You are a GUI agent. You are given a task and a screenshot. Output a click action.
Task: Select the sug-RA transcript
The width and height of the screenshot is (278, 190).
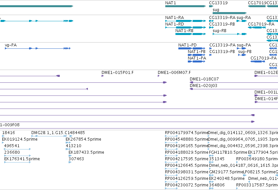[242, 21]
